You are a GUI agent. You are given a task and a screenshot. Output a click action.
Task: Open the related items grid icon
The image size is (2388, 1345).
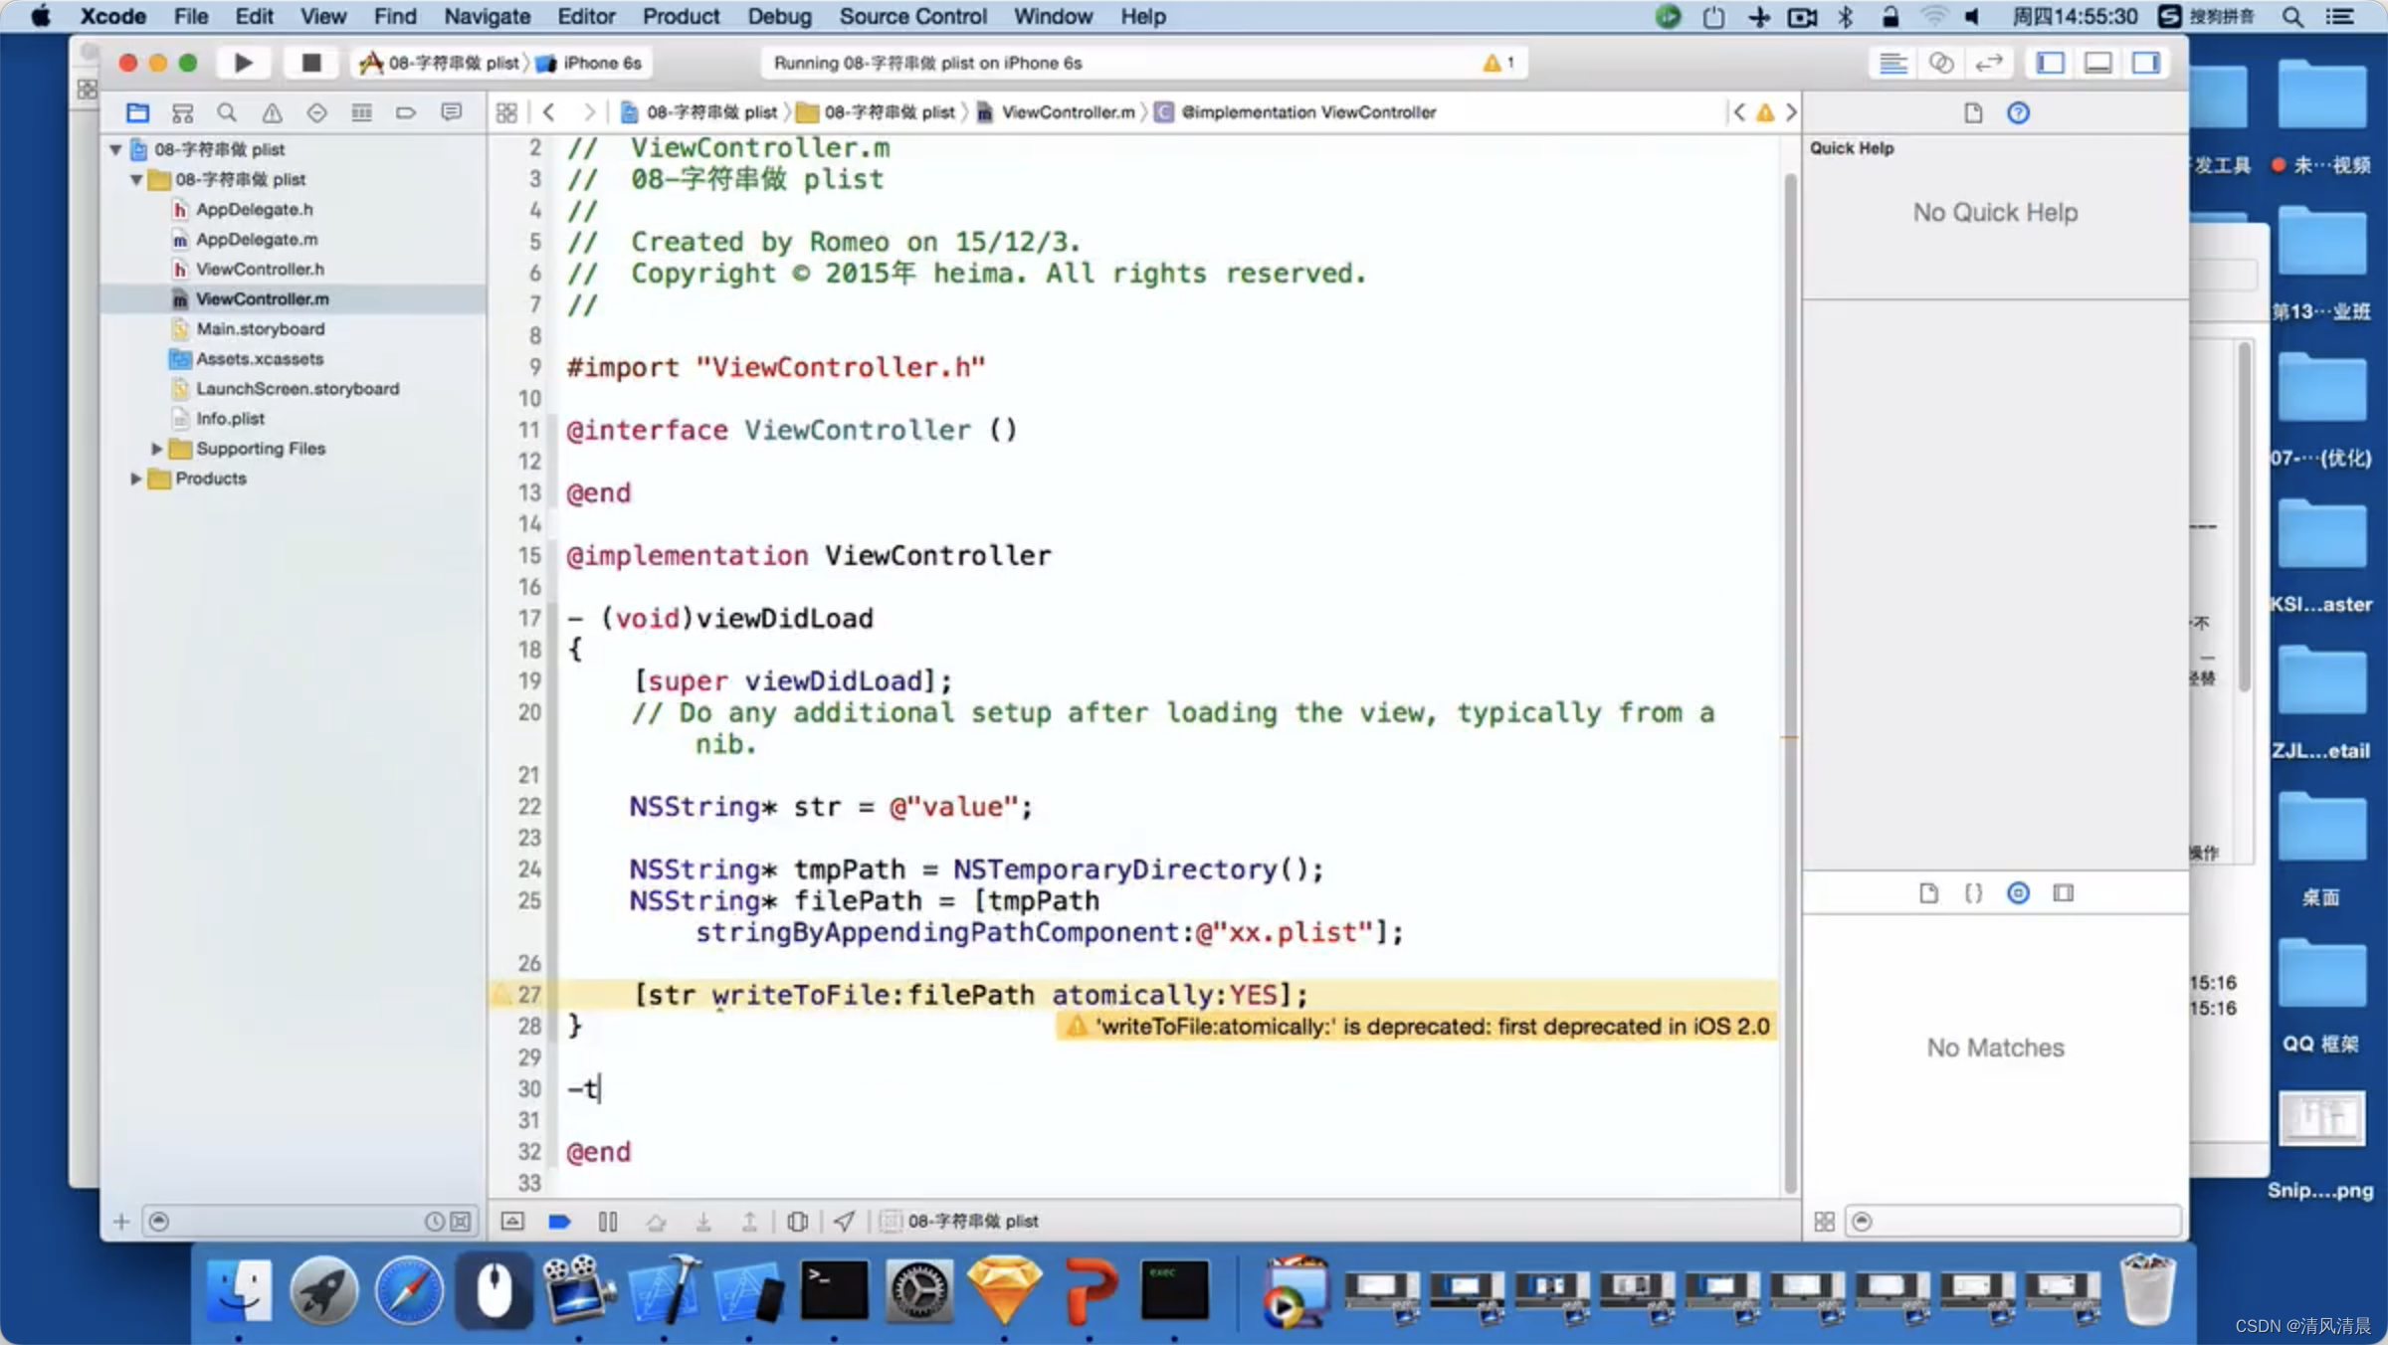(x=506, y=112)
